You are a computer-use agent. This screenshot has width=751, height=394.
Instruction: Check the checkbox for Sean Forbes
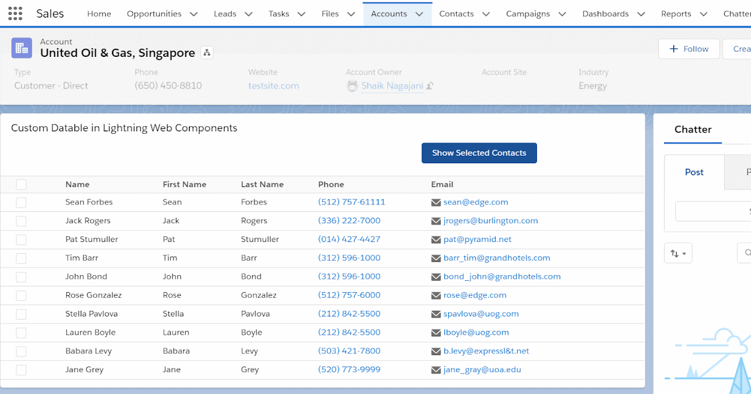[x=21, y=202]
